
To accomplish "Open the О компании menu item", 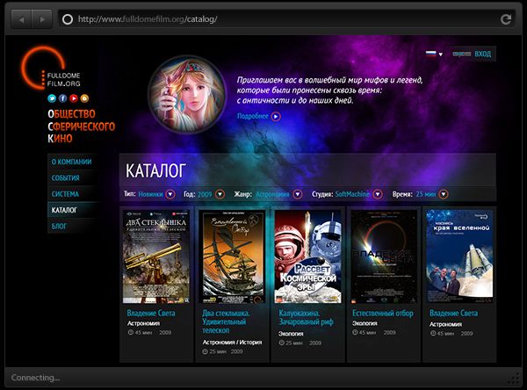I will 70,162.
